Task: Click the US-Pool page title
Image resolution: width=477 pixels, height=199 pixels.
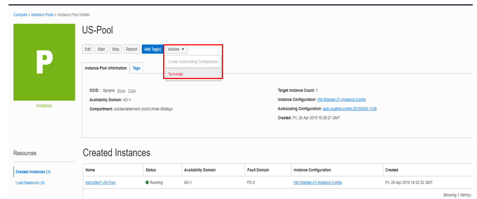Action: click(97, 30)
